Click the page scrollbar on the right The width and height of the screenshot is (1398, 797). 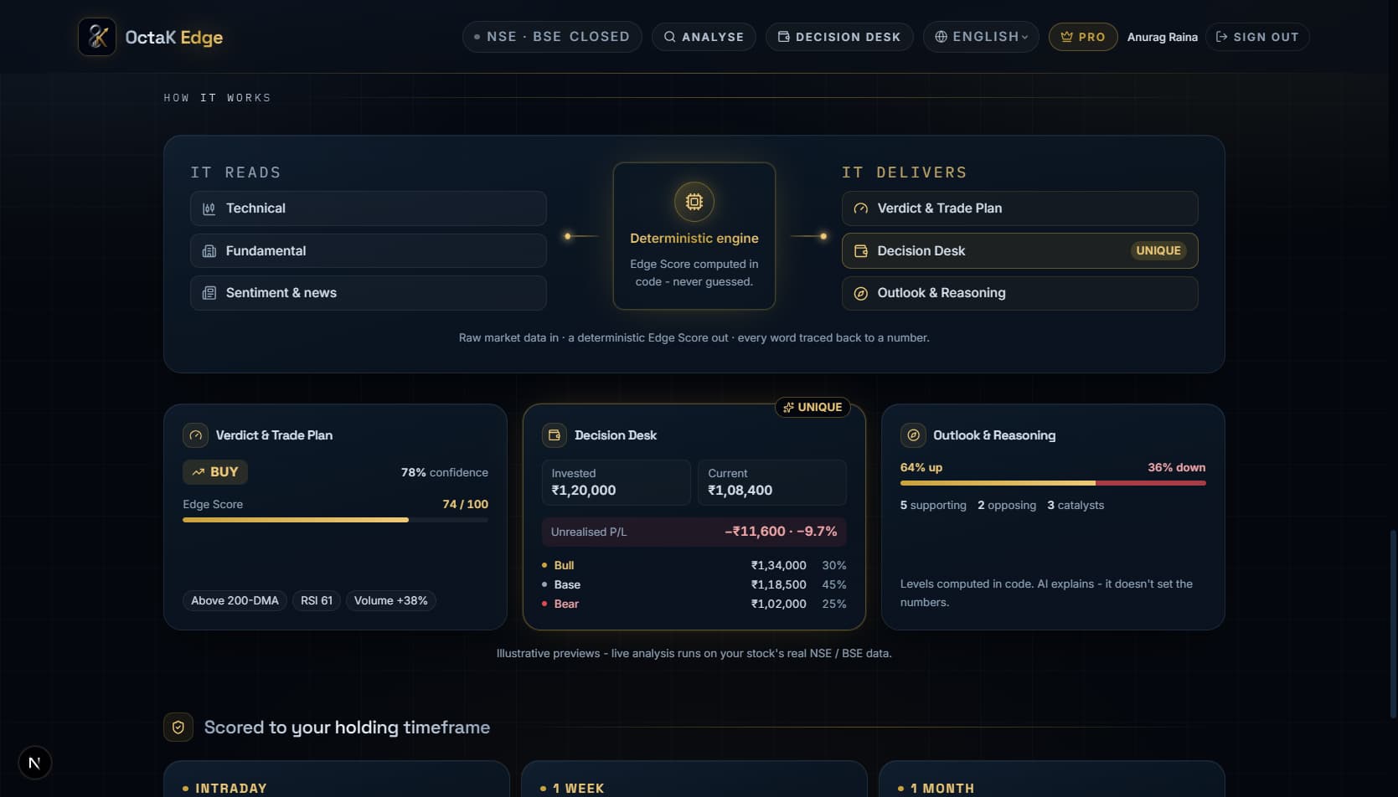click(1394, 623)
